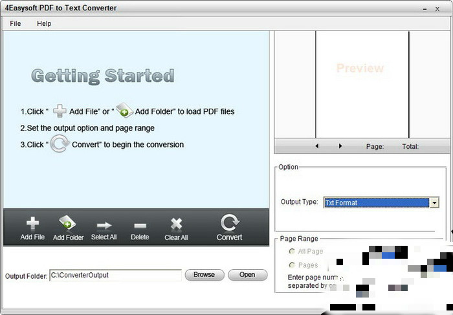This screenshot has width=453, height=315.
Task: Click the Convert icon in step 3 instructions
Action: pyautogui.click(x=60, y=144)
